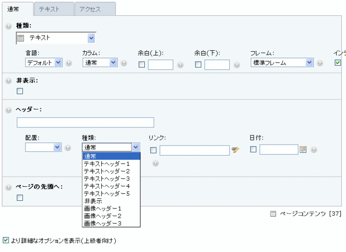Choose 画像ヘッダー2 in the dropdown list
346x252 pixels.
102,216
